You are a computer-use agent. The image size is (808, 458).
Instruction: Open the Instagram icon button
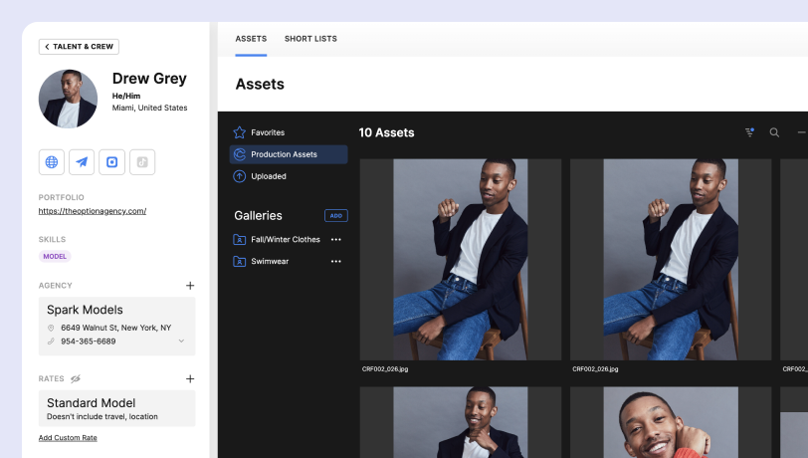[x=111, y=162]
